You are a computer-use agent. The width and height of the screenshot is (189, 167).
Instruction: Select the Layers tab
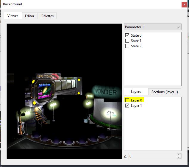[x=136, y=92]
